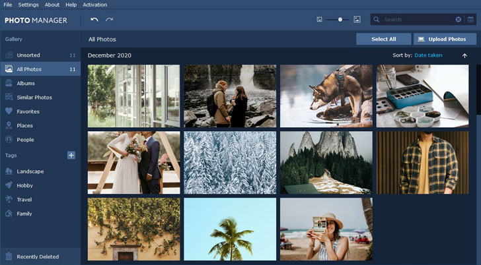Viewport: 481px width, 265px height.
Task: Open the Places section
Action: (x=40, y=125)
